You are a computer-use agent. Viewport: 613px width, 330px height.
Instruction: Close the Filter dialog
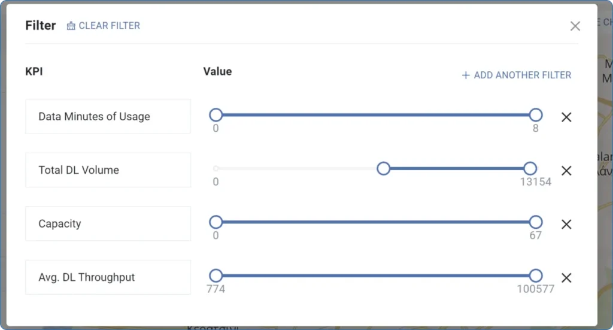(575, 26)
